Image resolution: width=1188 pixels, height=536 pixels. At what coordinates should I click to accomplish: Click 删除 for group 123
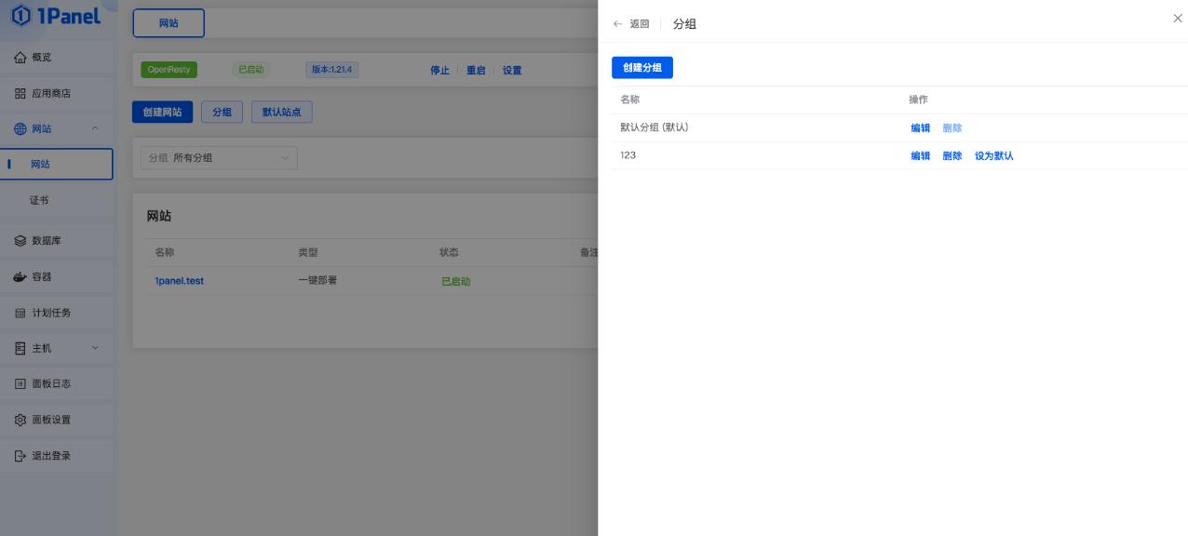[952, 156]
